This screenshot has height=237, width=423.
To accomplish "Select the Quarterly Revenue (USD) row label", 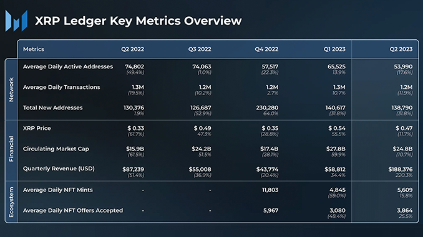I will (59, 169).
